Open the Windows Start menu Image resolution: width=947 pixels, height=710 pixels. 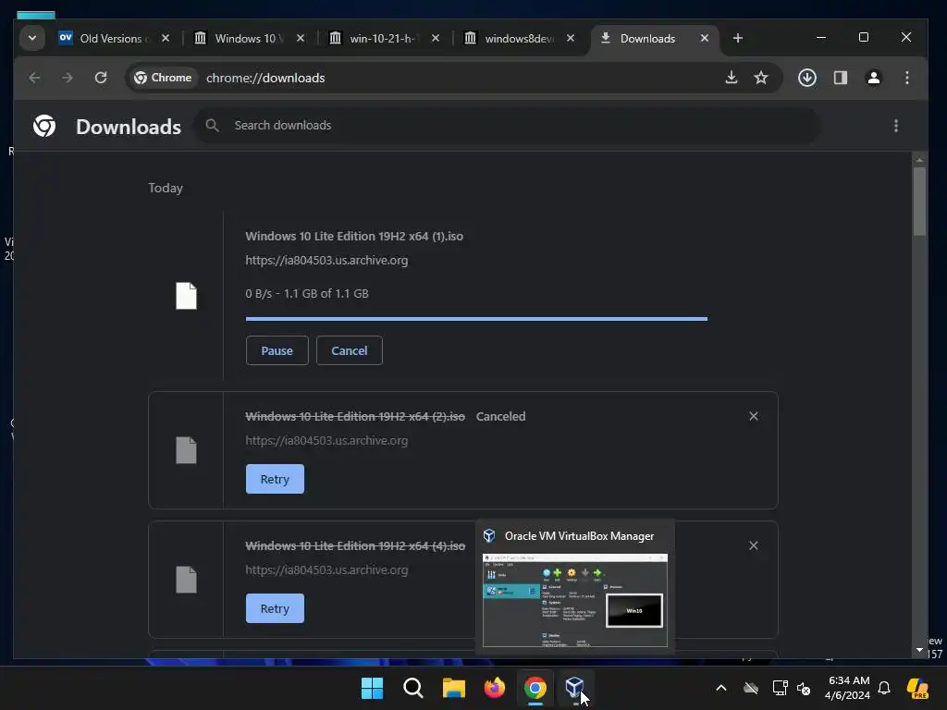tap(372, 688)
